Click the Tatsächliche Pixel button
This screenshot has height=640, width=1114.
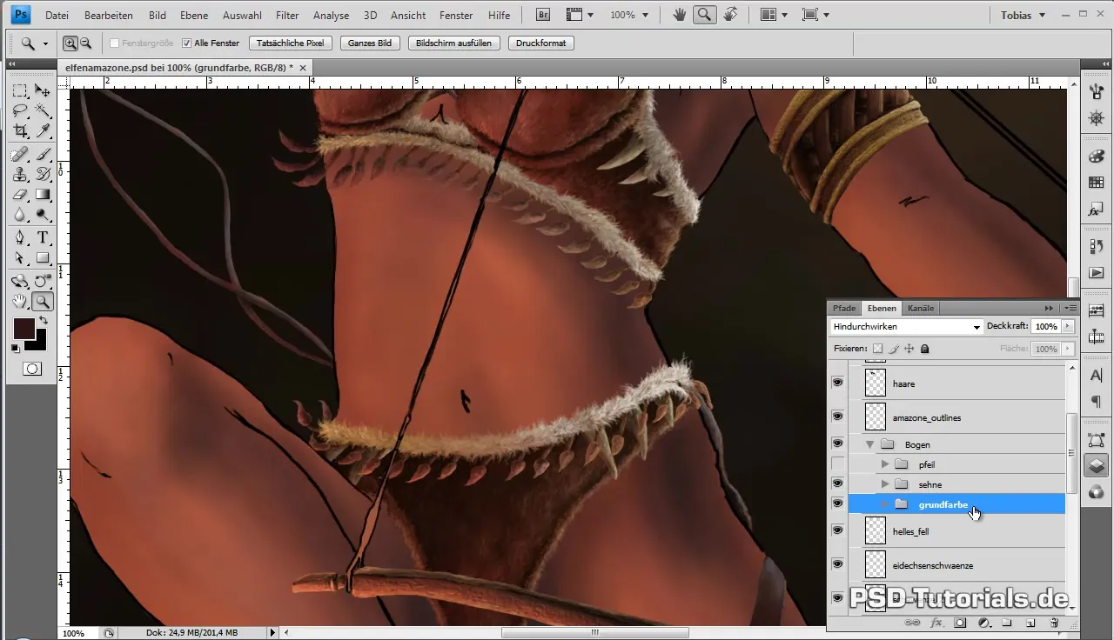(290, 43)
